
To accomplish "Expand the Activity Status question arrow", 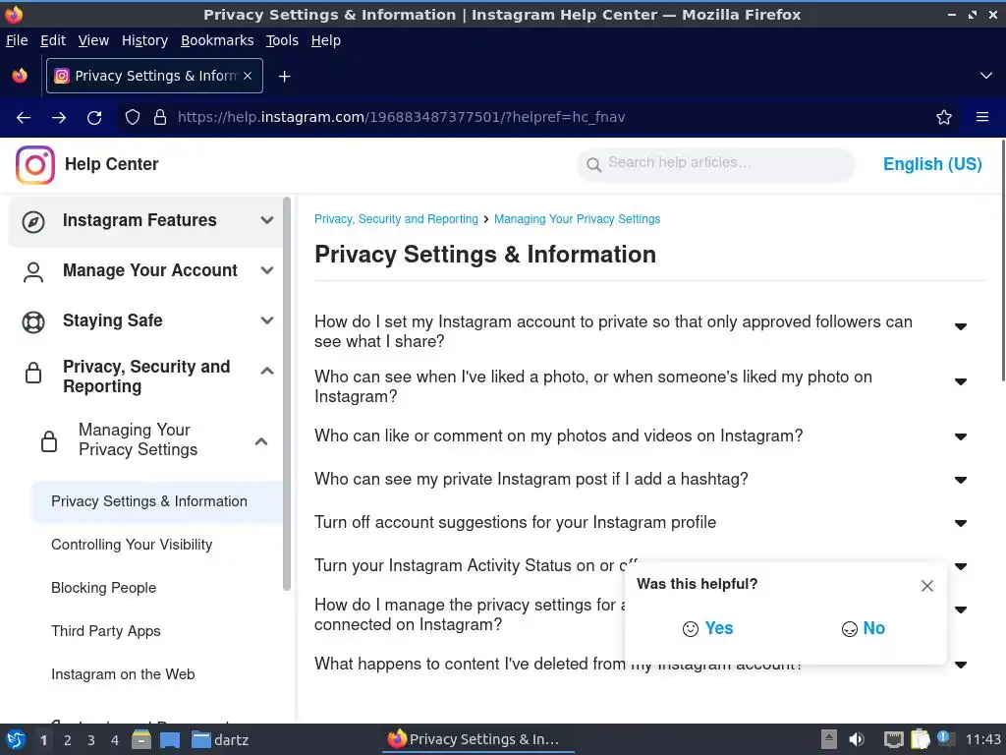I will tap(961, 567).
